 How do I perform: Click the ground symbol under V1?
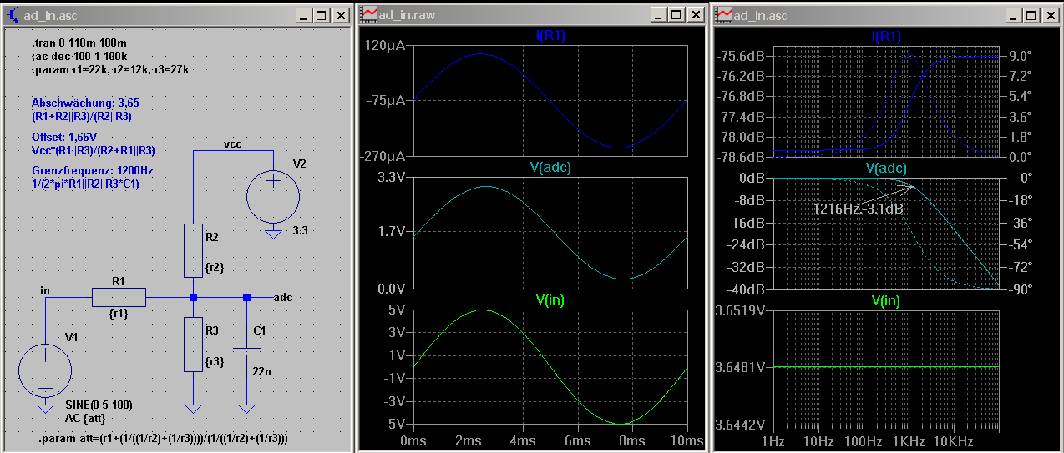click(45, 408)
